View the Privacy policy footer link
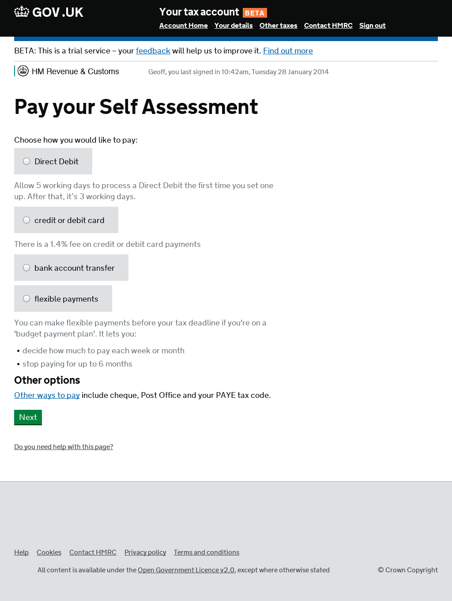452x601 pixels. click(145, 552)
